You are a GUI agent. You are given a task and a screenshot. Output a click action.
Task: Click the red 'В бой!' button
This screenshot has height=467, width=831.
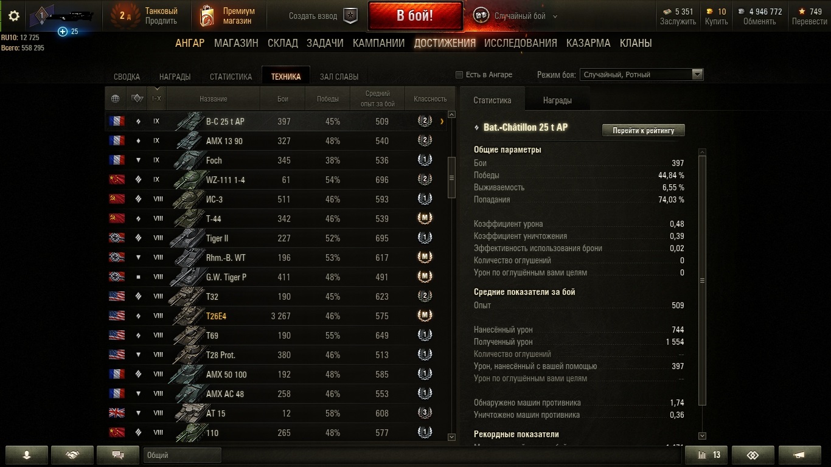pyautogui.click(x=415, y=16)
